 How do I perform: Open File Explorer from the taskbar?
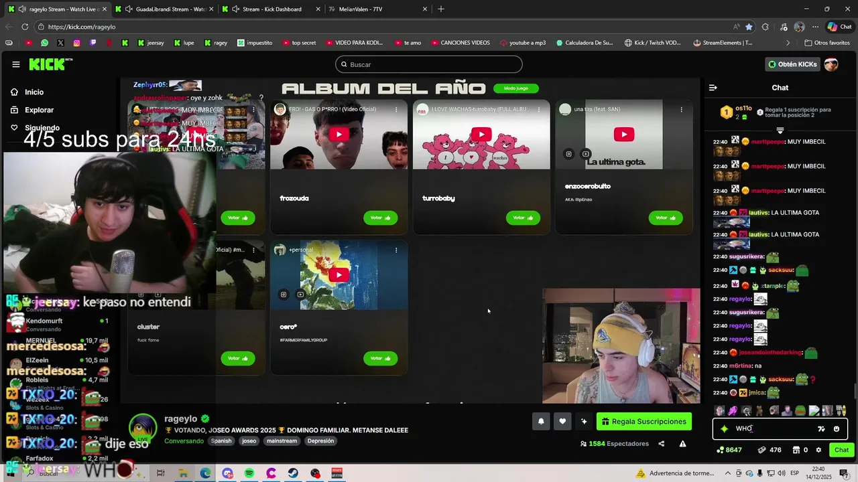click(x=183, y=473)
